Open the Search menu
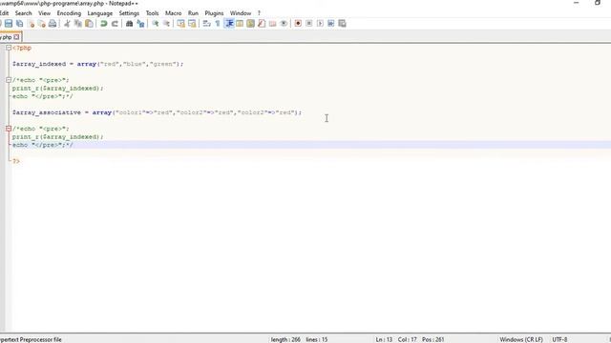 [x=23, y=13]
